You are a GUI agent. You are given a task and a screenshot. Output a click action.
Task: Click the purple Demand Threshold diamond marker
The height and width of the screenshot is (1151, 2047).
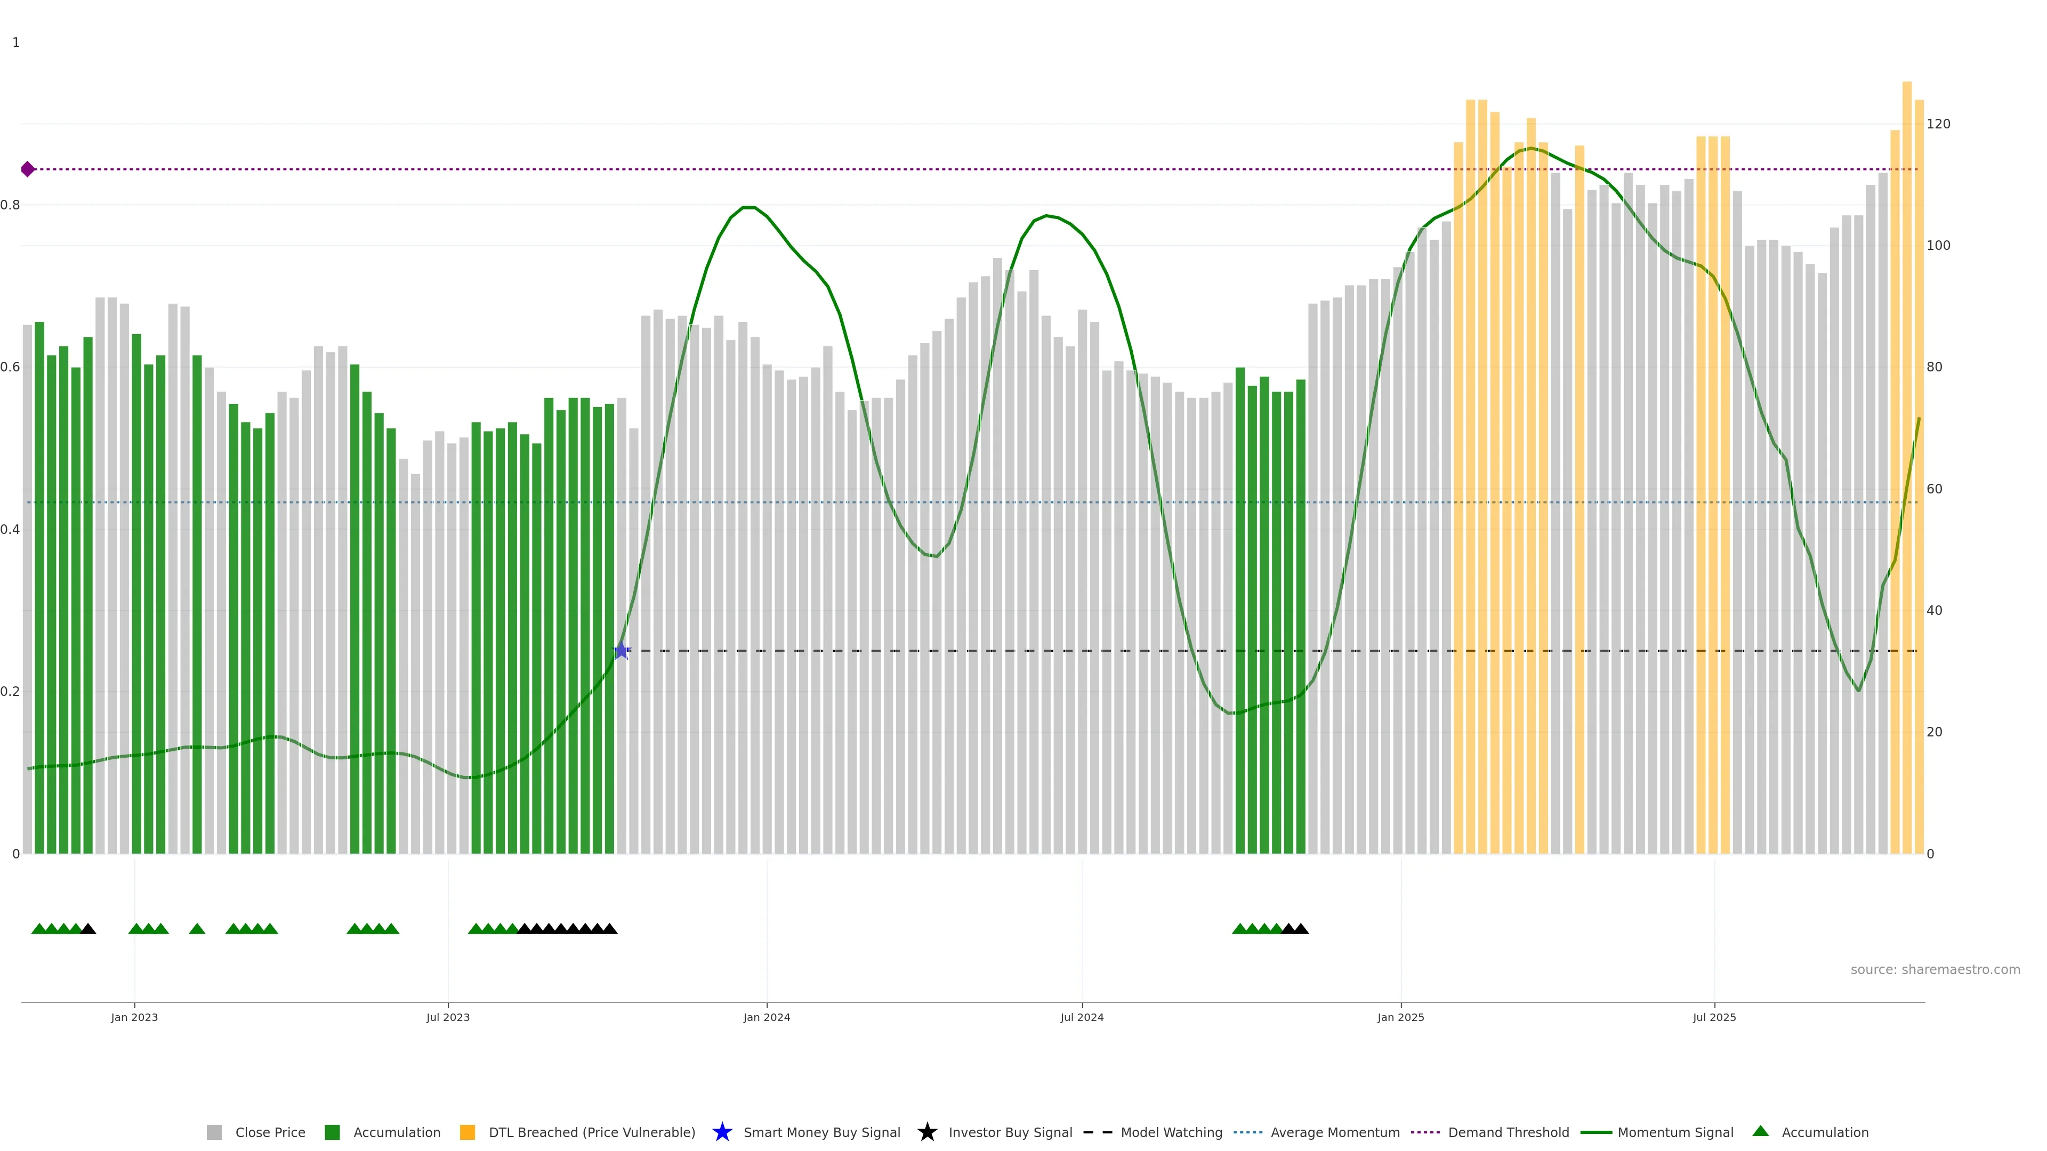coord(28,169)
